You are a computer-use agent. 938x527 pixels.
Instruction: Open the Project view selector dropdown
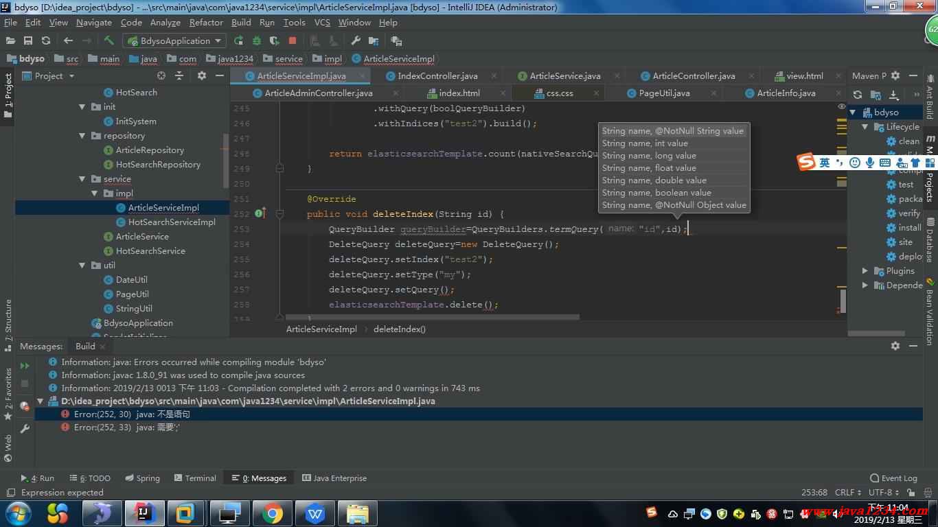coord(54,75)
